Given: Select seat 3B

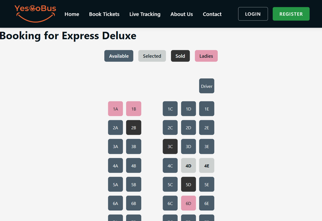Looking at the screenshot, I should pos(134,146).
